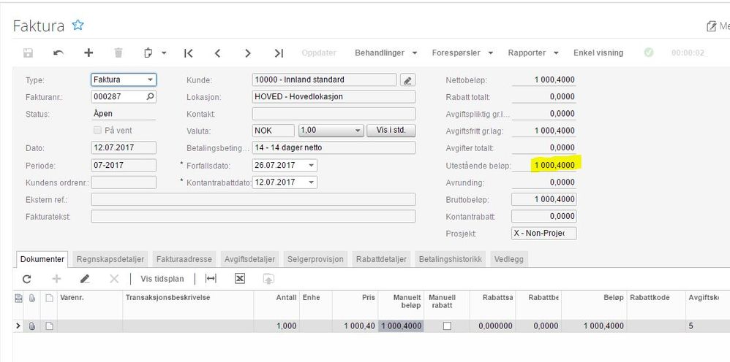The height and width of the screenshot is (362, 730).
Task: Edit grid row with pencil icon
Action: coord(85,279)
